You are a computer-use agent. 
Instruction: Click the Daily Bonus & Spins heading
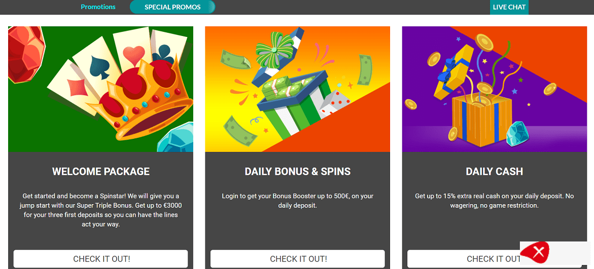click(x=298, y=172)
